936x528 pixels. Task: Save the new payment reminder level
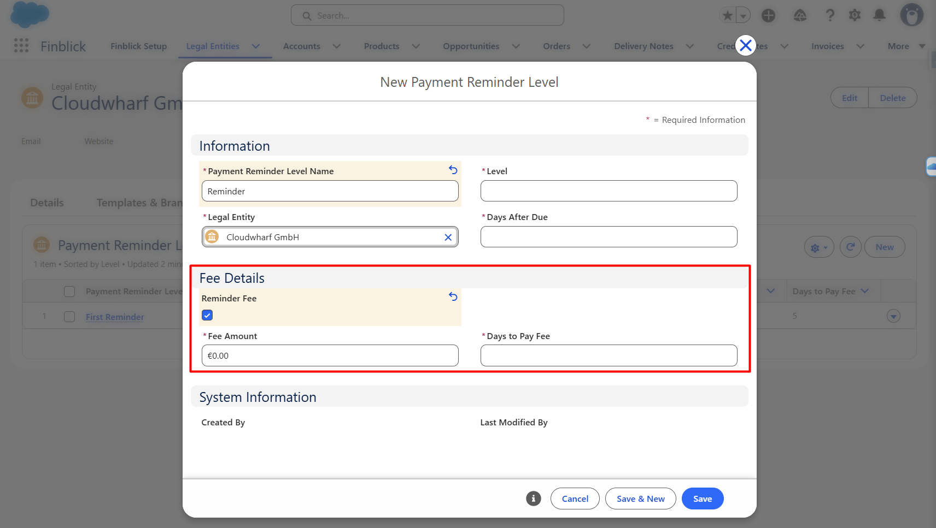(x=703, y=499)
